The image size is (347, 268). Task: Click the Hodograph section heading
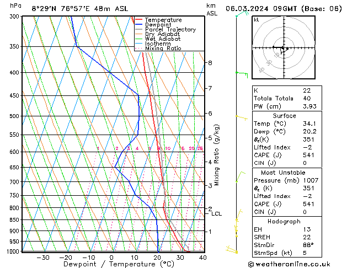284,222
